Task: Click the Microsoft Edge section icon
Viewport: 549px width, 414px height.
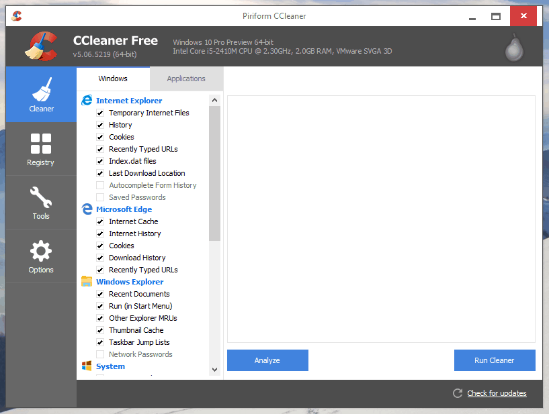Action: coord(87,209)
